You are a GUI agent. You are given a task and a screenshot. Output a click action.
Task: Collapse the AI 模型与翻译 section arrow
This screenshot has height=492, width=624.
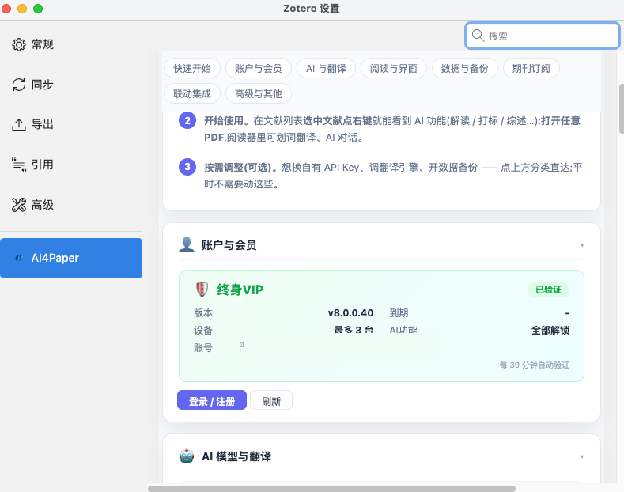582,456
